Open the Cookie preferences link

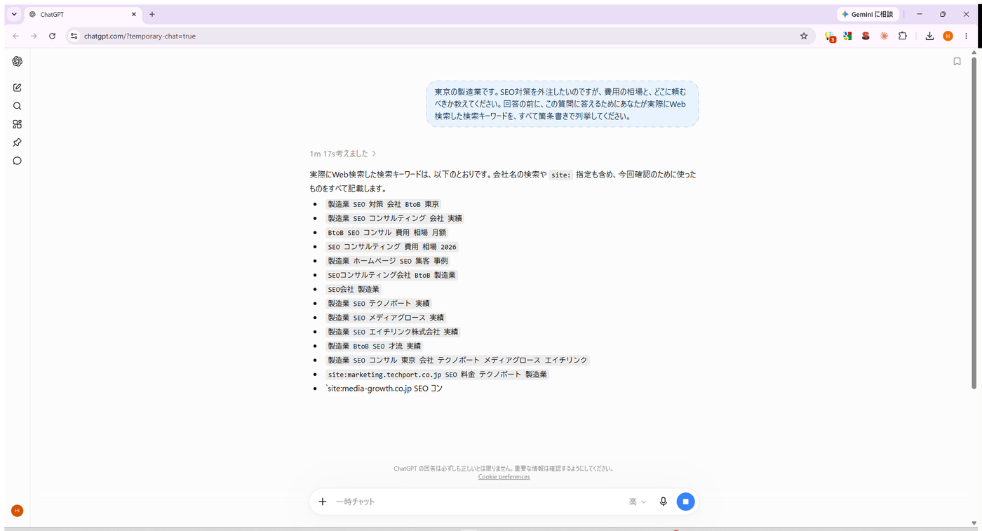[504, 477]
